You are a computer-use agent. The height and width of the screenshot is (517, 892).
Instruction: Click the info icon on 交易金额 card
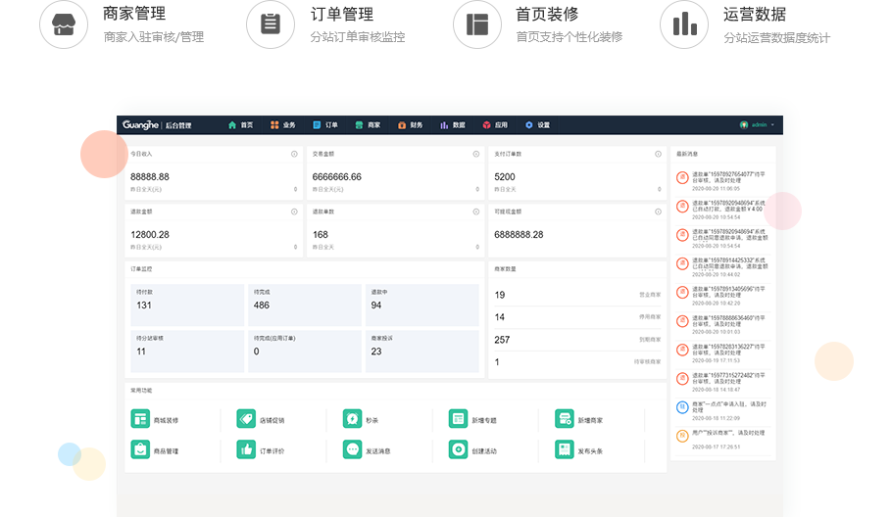[476, 154]
